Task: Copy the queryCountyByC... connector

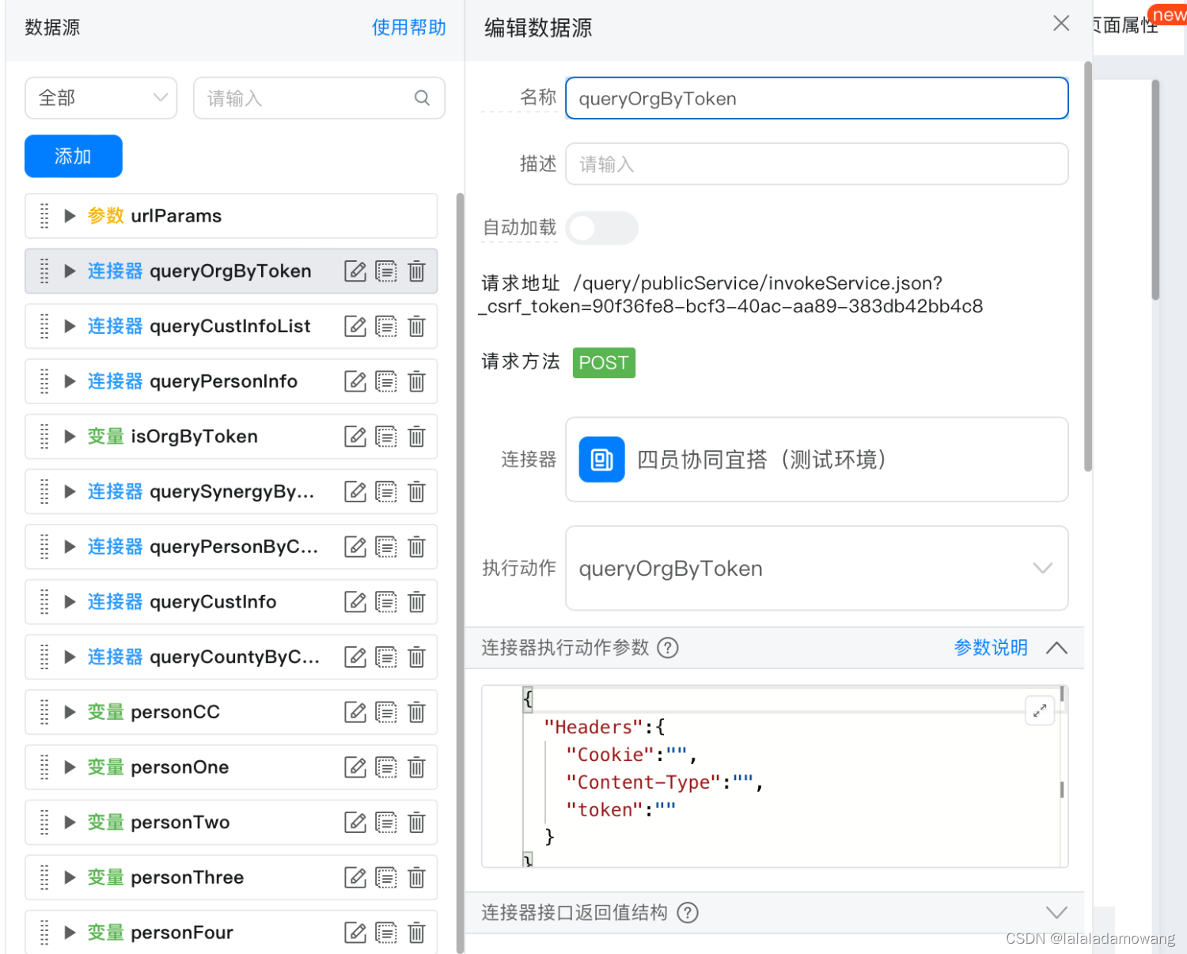Action: click(386, 657)
